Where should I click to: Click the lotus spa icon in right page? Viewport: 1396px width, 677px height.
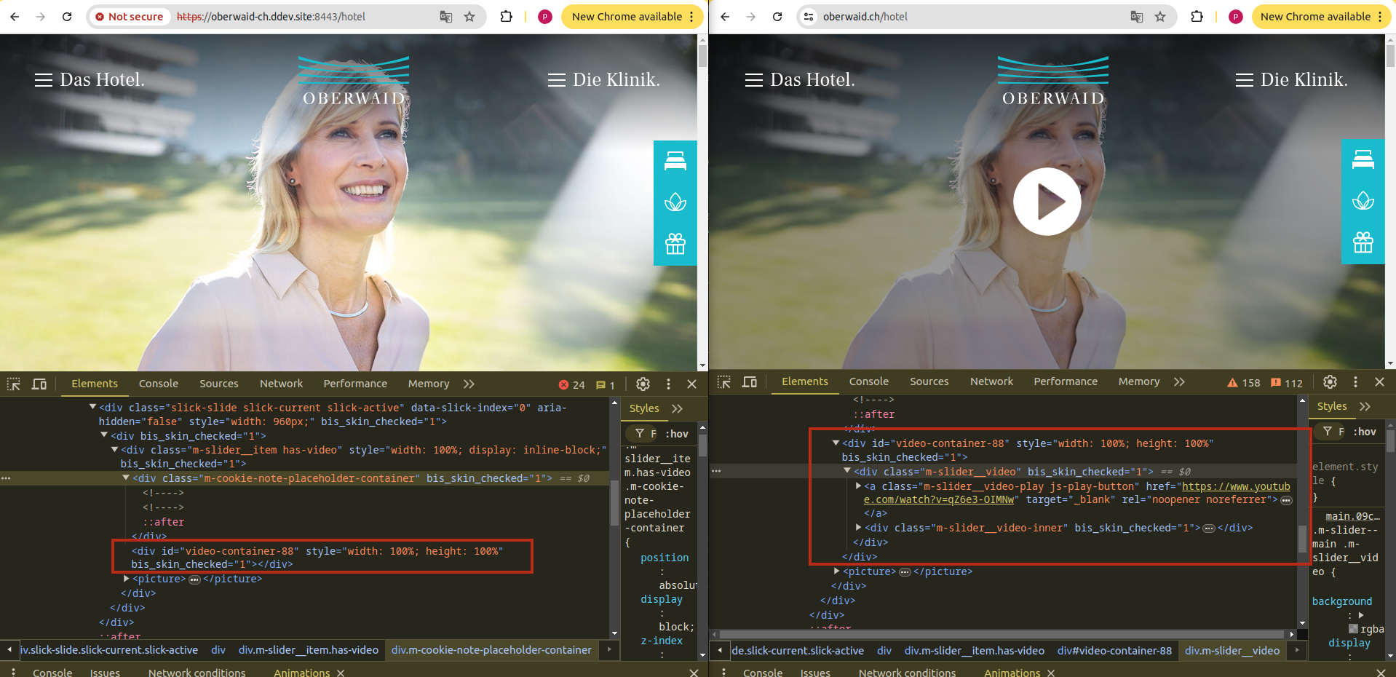coord(1363,201)
